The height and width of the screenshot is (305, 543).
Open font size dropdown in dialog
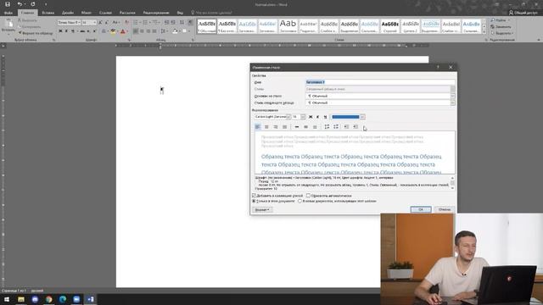click(303, 117)
